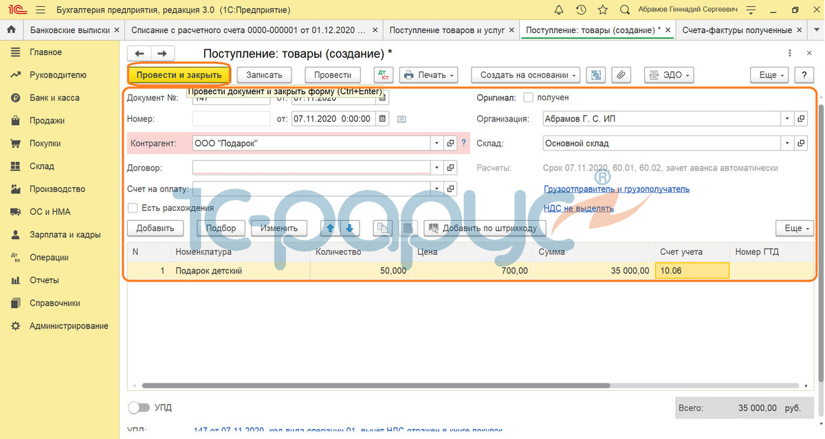The image size is (825, 439).
Task: Open document structure icon next to Создать на основании
Action: (x=596, y=75)
